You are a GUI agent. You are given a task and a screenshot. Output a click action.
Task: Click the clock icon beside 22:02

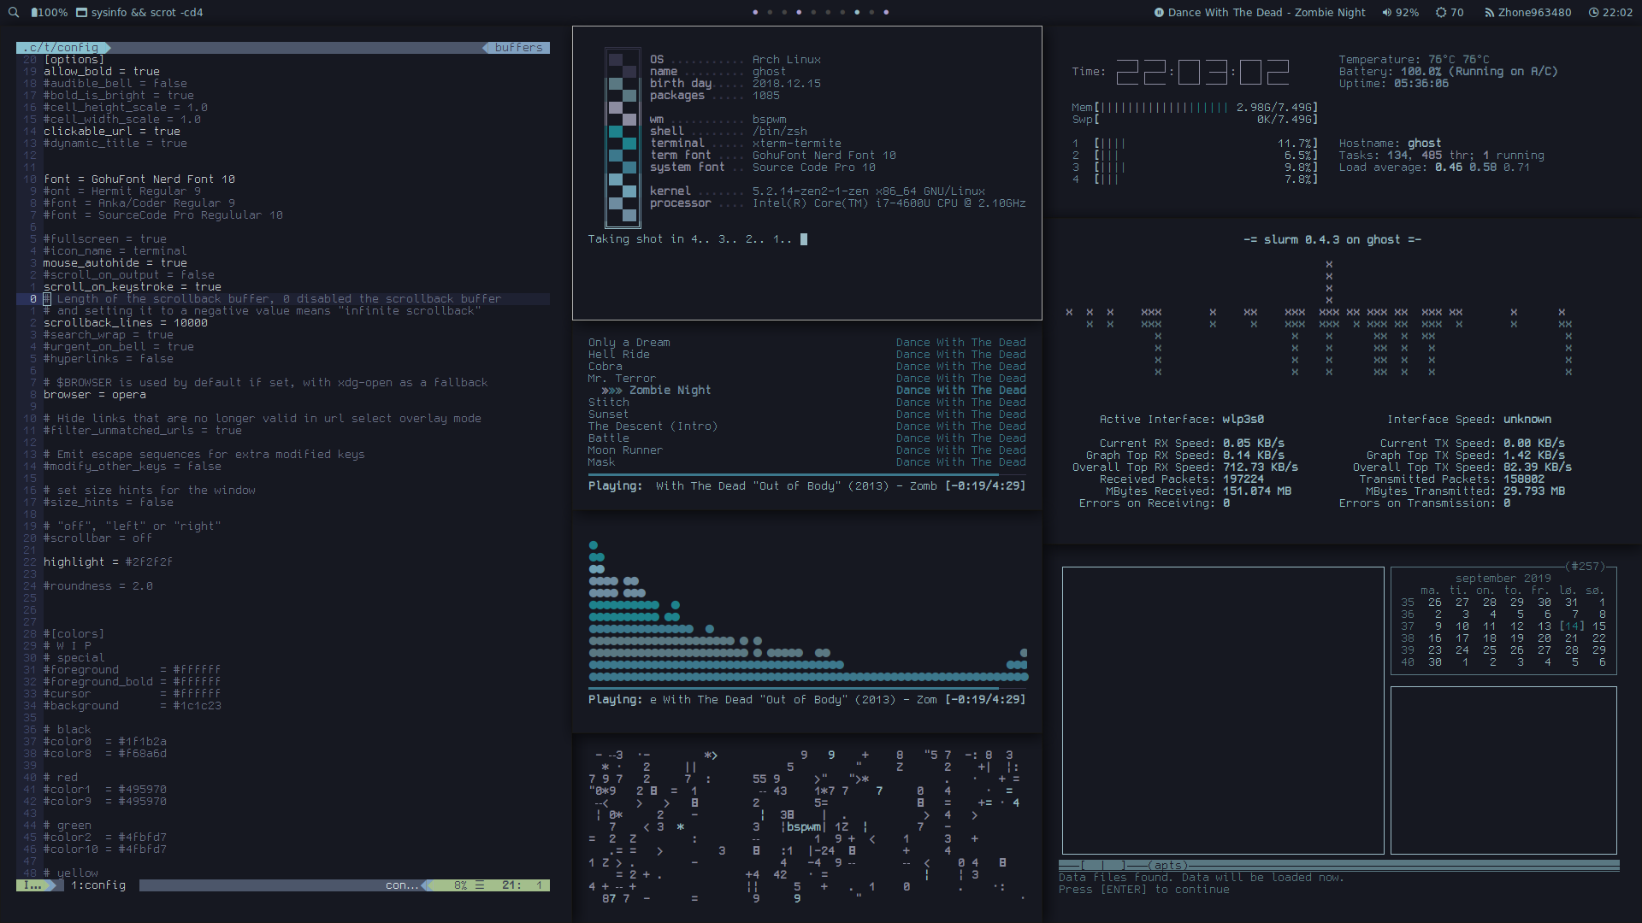point(1593,13)
